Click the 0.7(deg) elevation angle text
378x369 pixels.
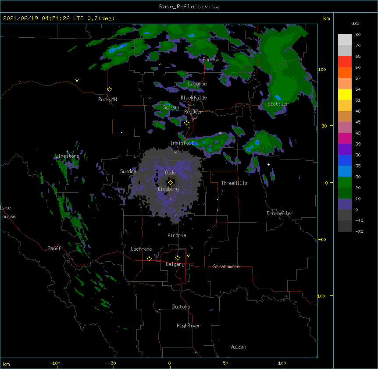pos(101,18)
